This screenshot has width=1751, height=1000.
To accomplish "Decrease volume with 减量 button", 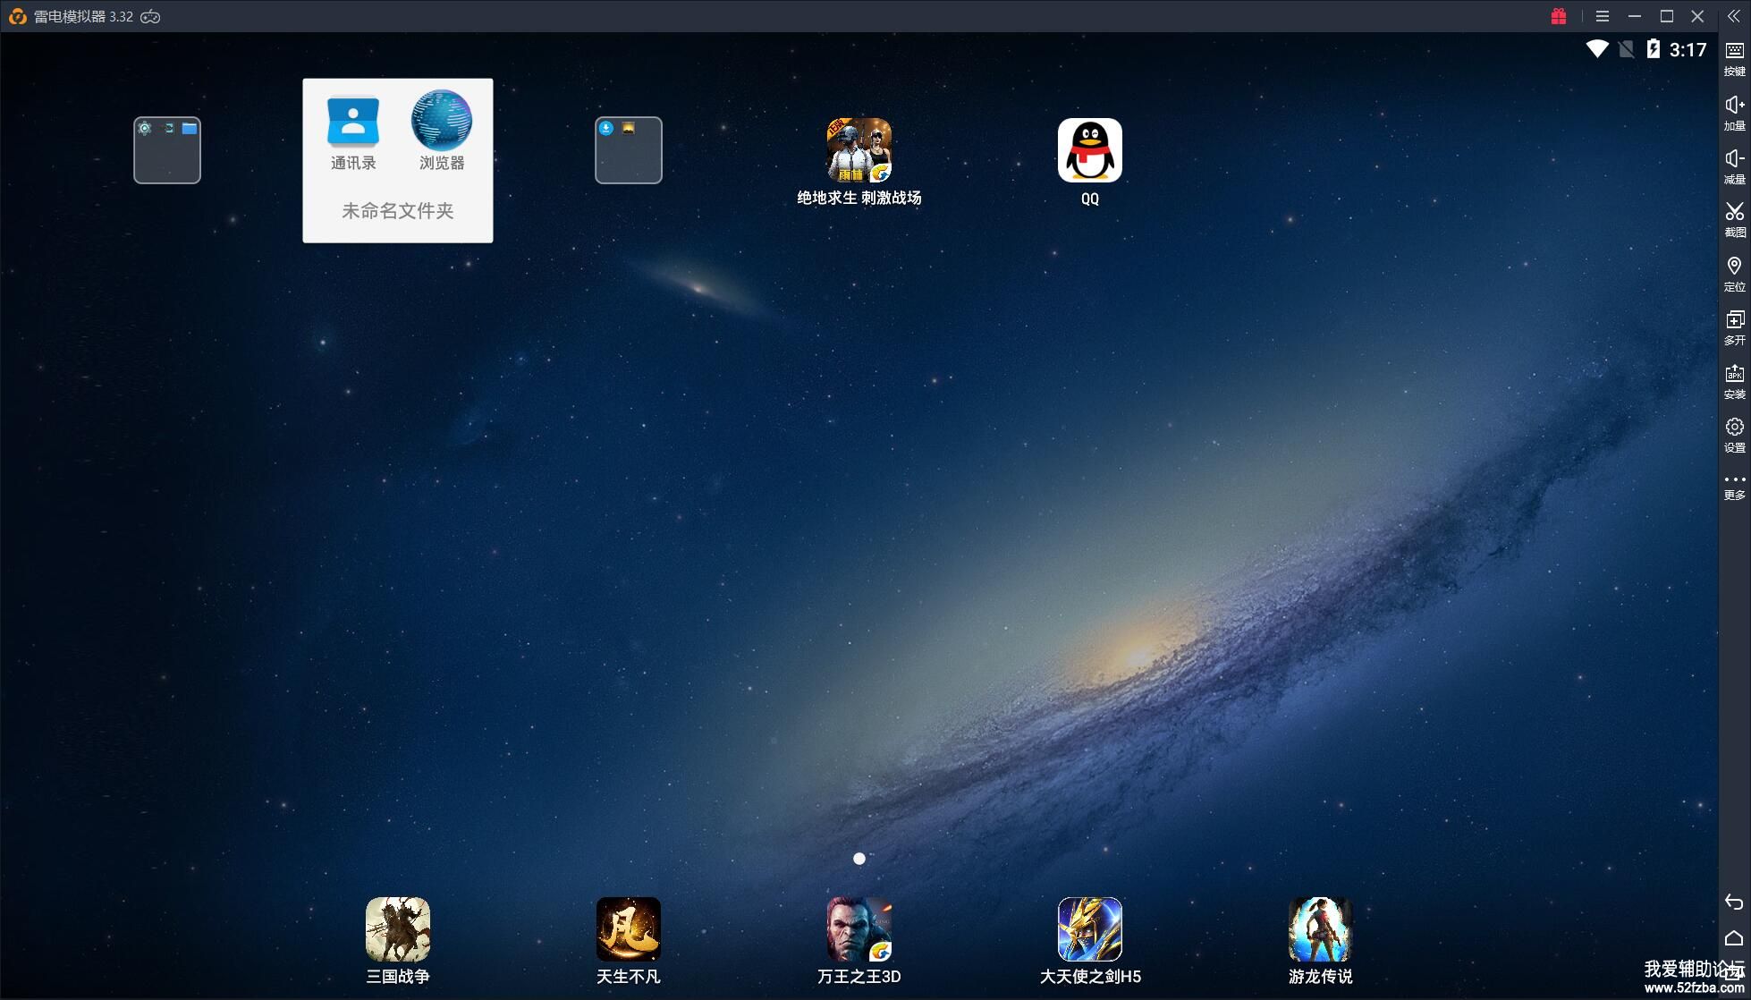I will coord(1735,167).
